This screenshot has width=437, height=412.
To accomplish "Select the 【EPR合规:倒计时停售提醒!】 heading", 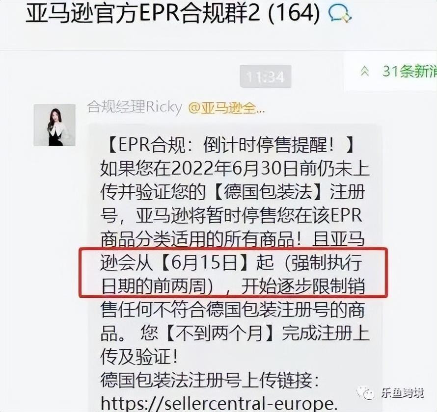I will point(230,145).
